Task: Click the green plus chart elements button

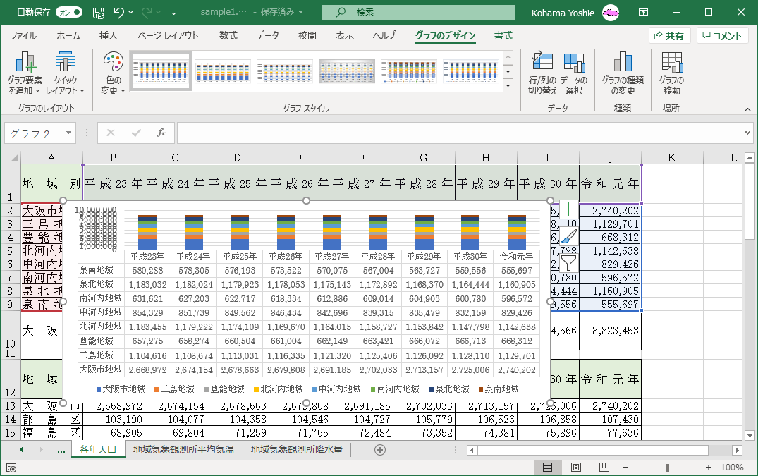Action: tap(568, 209)
